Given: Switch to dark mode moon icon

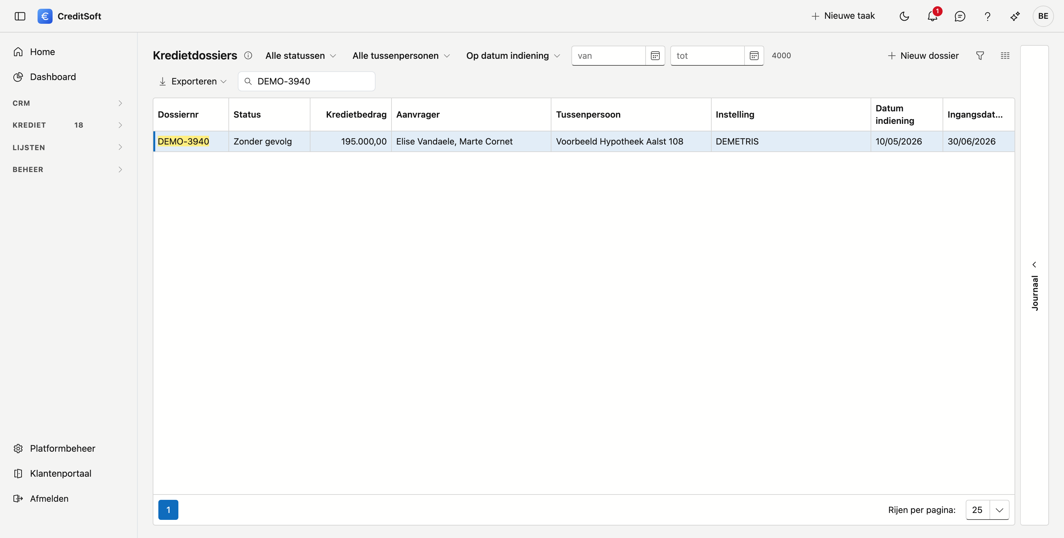Looking at the screenshot, I should click(x=904, y=16).
